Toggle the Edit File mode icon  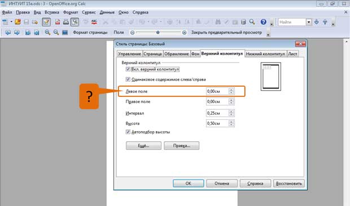click(46, 22)
